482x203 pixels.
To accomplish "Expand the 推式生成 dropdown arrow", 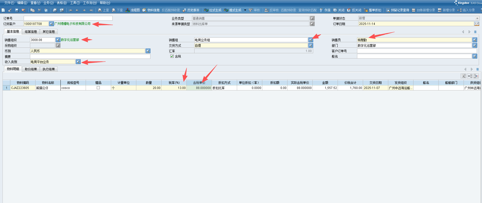I will [245, 10].
